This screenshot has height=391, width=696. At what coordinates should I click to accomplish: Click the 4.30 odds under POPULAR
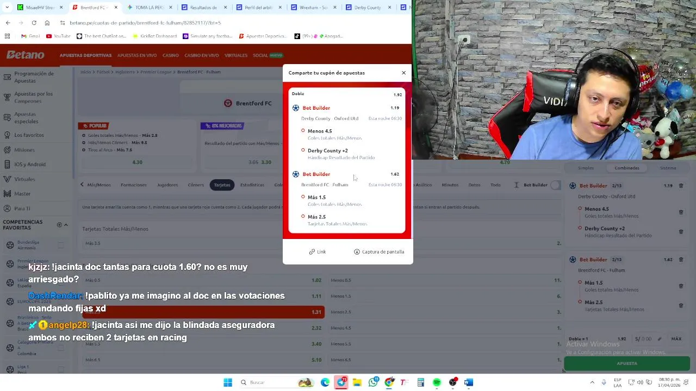(x=137, y=162)
